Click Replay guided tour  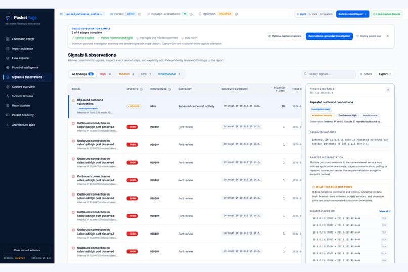[x=369, y=36]
